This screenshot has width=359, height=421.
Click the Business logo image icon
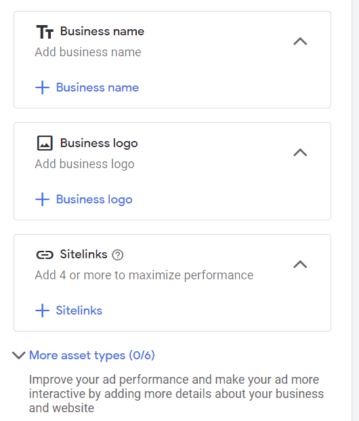click(x=45, y=143)
